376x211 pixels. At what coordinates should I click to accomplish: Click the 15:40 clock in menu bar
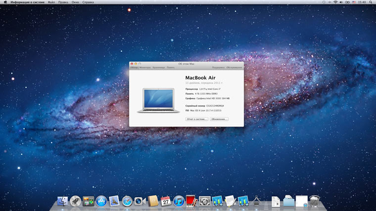[x=362, y=2]
